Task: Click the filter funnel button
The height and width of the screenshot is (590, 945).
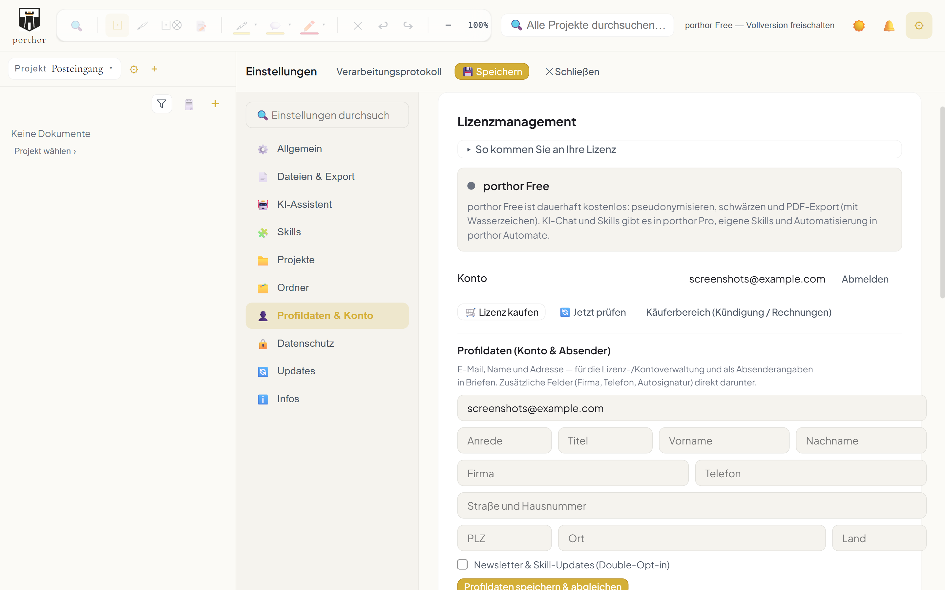Action: tap(162, 104)
